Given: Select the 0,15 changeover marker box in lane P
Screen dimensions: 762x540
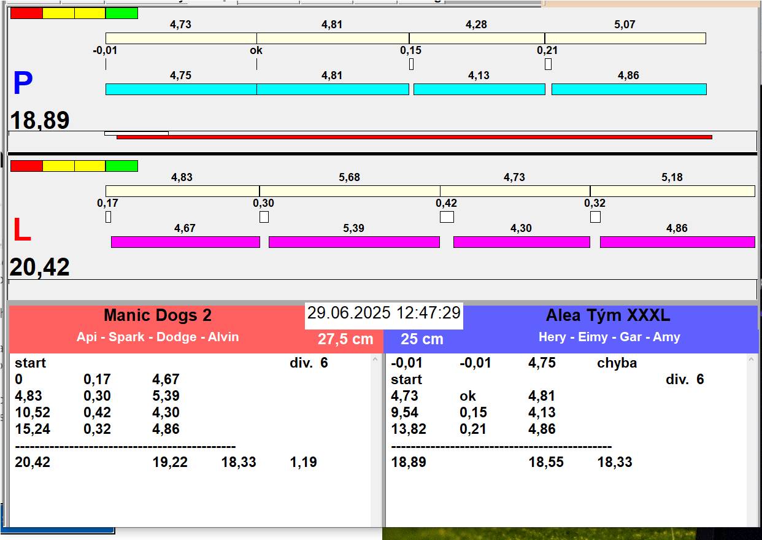Looking at the screenshot, I should [x=411, y=64].
